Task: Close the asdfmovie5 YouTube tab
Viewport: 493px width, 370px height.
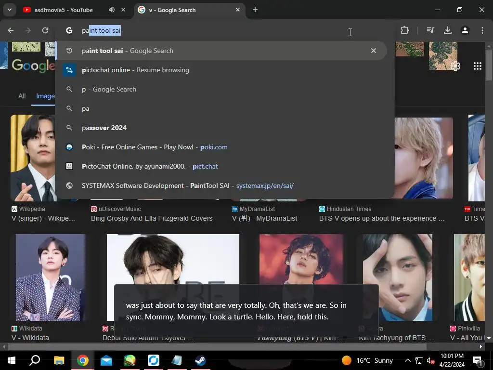Action: [123, 10]
